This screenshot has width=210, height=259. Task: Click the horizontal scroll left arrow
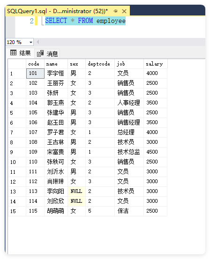click(x=37, y=42)
